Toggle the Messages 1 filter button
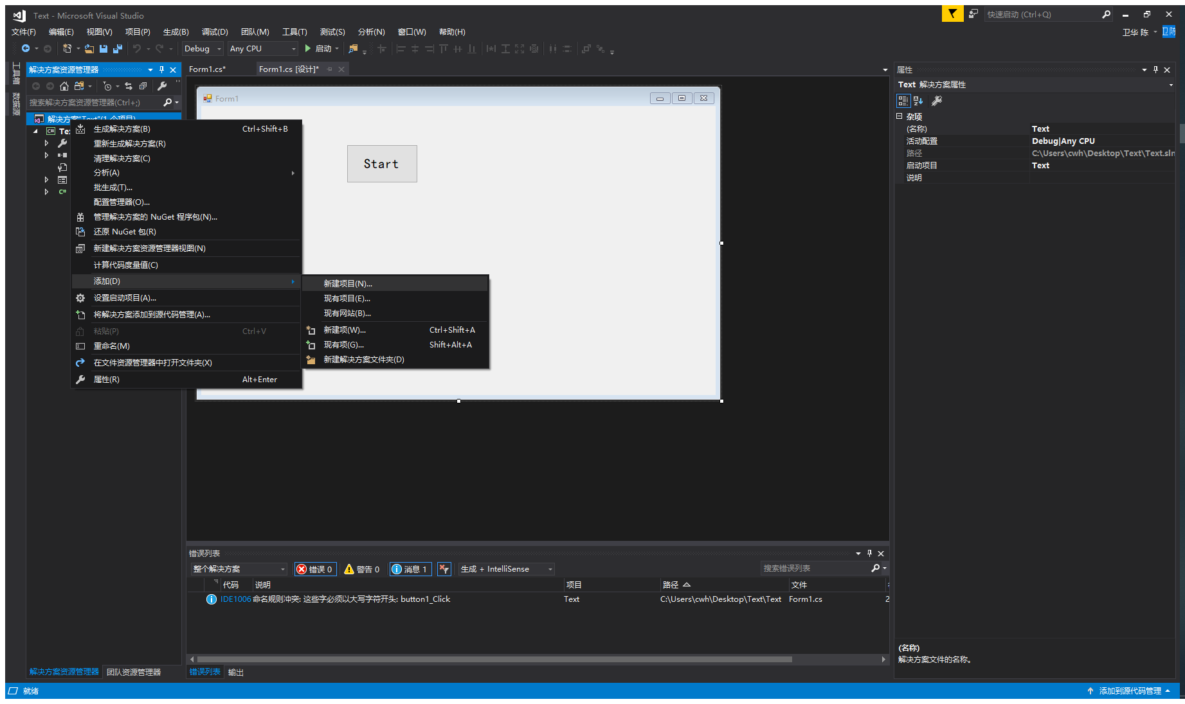This screenshot has width=1185, height=704. [410, 569]
